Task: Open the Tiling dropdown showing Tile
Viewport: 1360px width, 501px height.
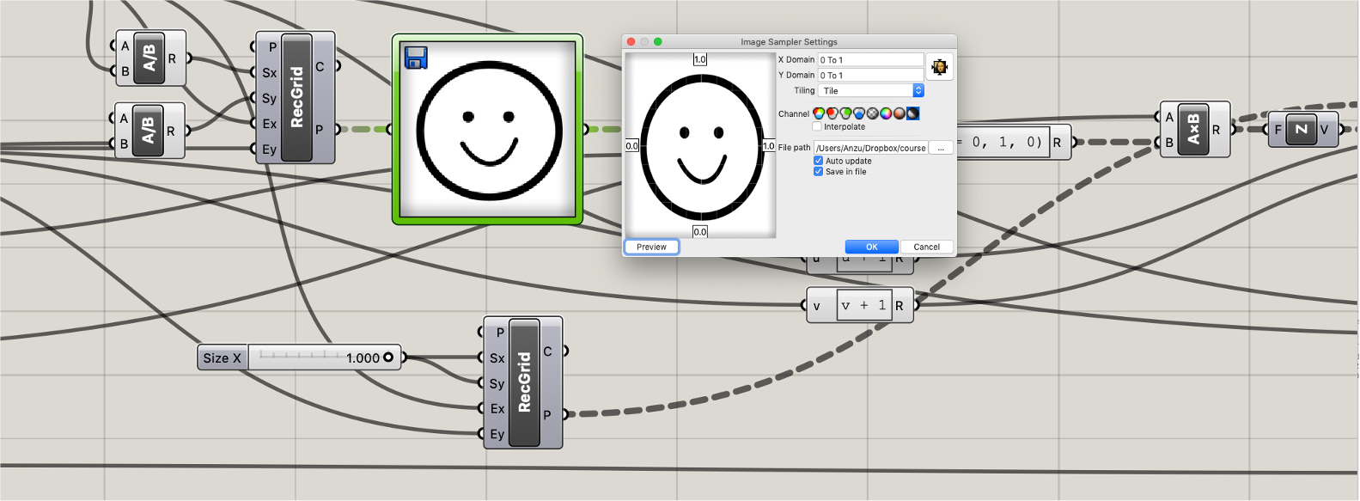Action: coord(871,90)
